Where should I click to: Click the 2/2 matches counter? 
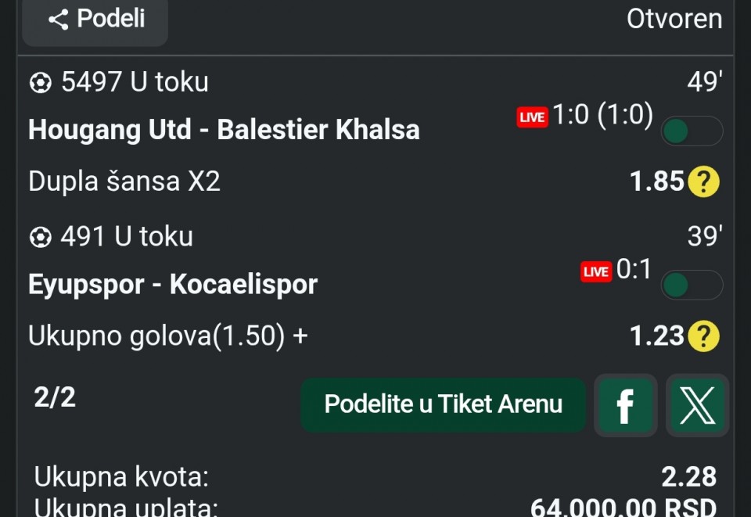55,397
